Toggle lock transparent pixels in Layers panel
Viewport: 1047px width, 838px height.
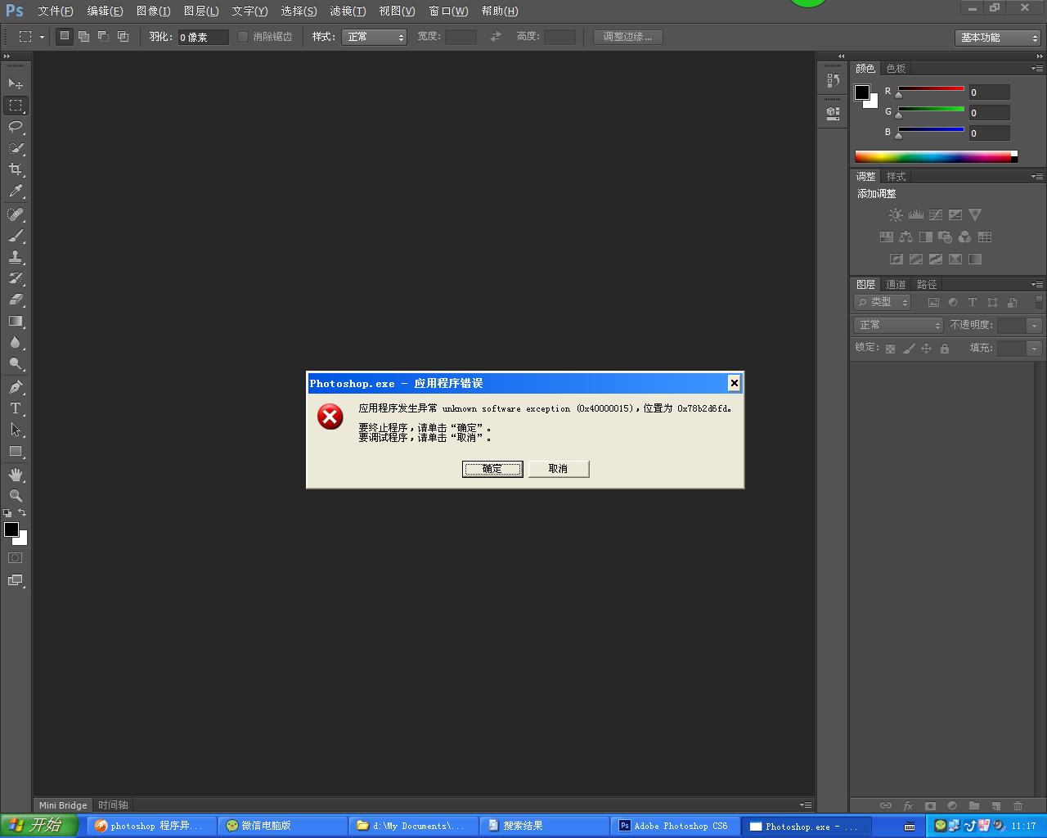pyautogui.click(x=890, y=349)
